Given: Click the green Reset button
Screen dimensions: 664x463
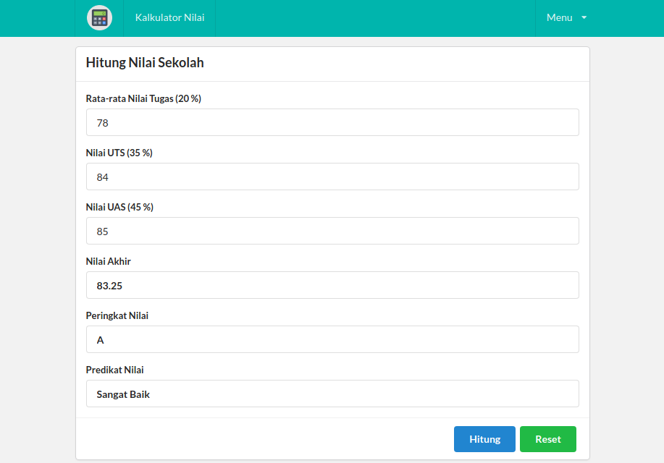Looking at the screenshot, I should pos(548,439).
